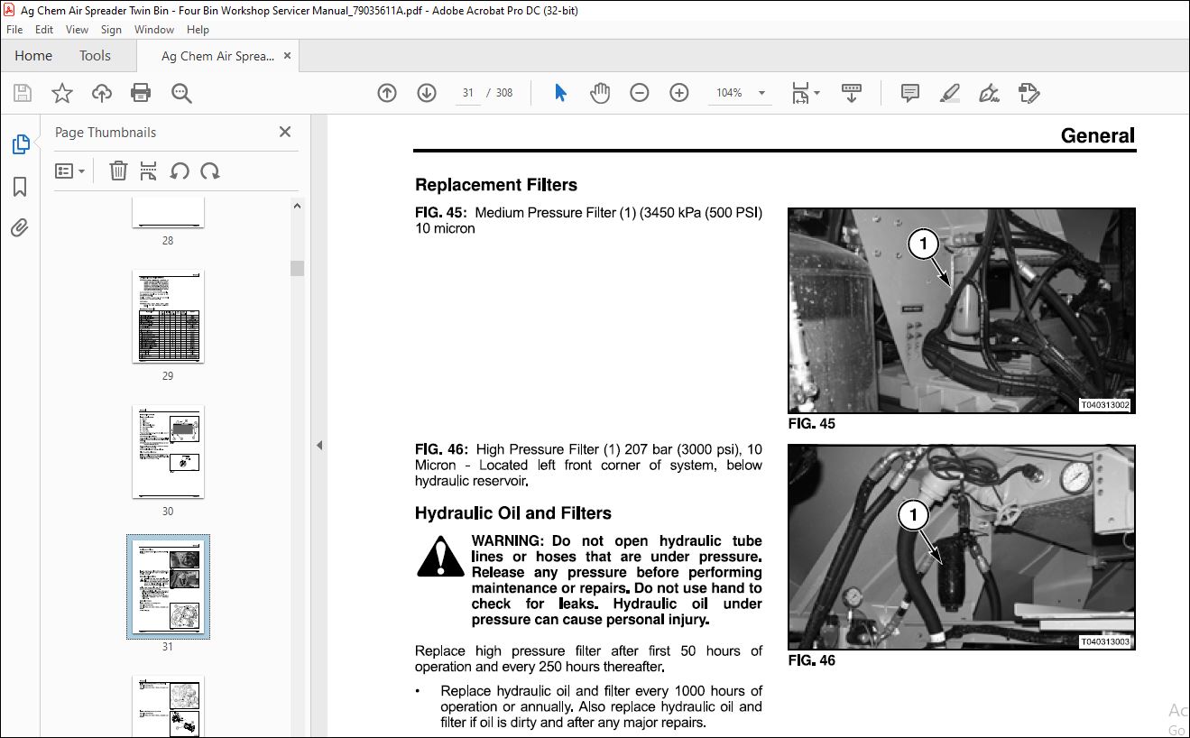This screenshot has width=1190, height=738.
Task: Click thumbnails scrollbar up arrow
Action: tap(298, 206)
